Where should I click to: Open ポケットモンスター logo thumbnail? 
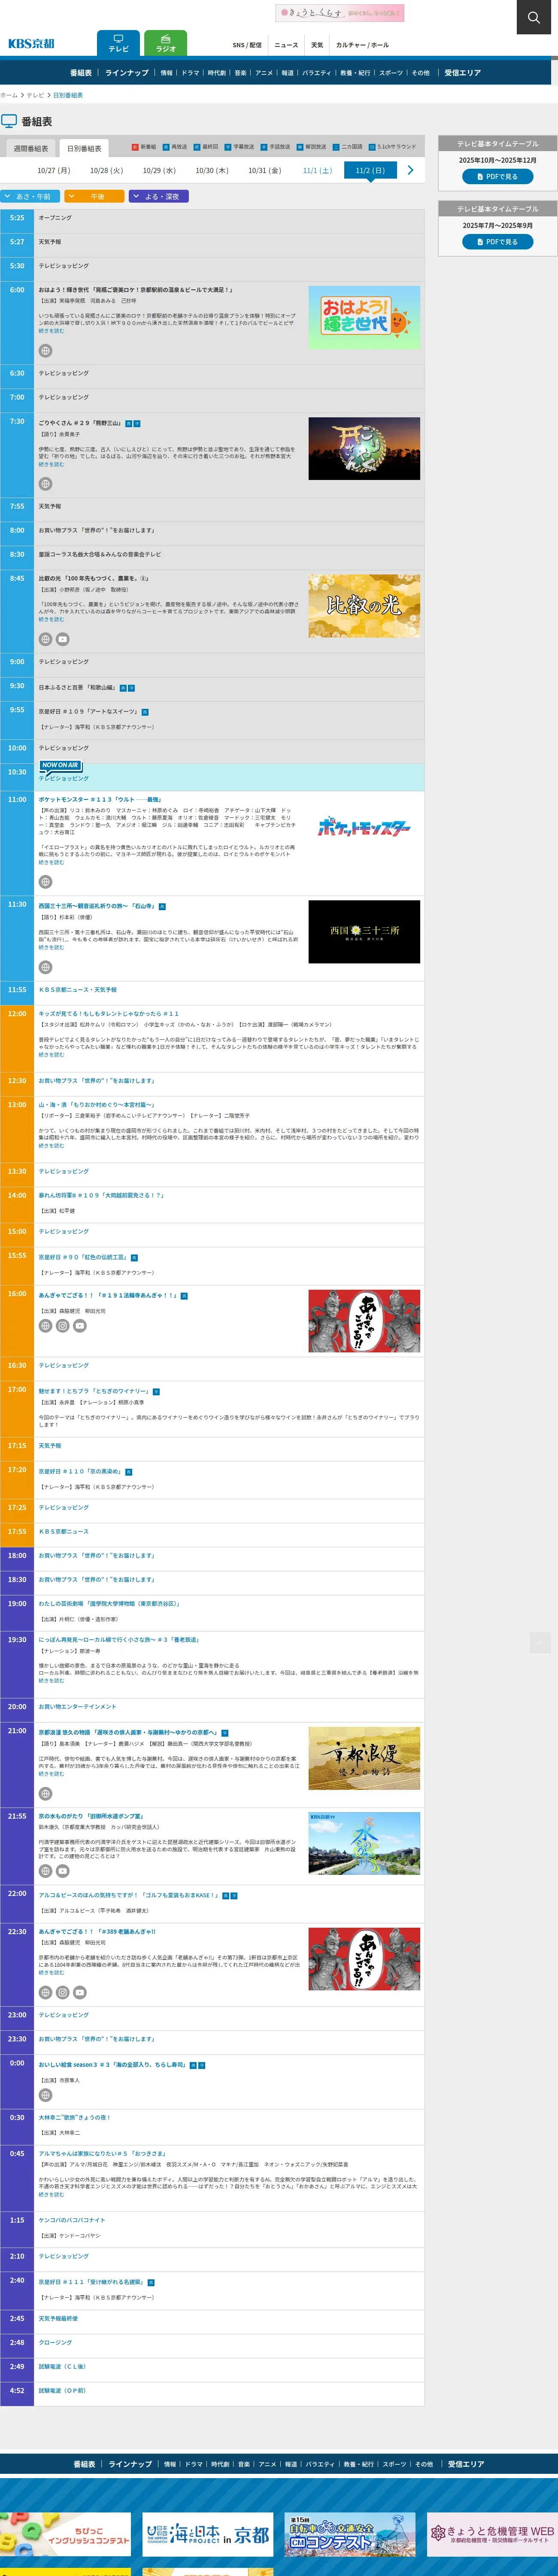coord(364,827)
